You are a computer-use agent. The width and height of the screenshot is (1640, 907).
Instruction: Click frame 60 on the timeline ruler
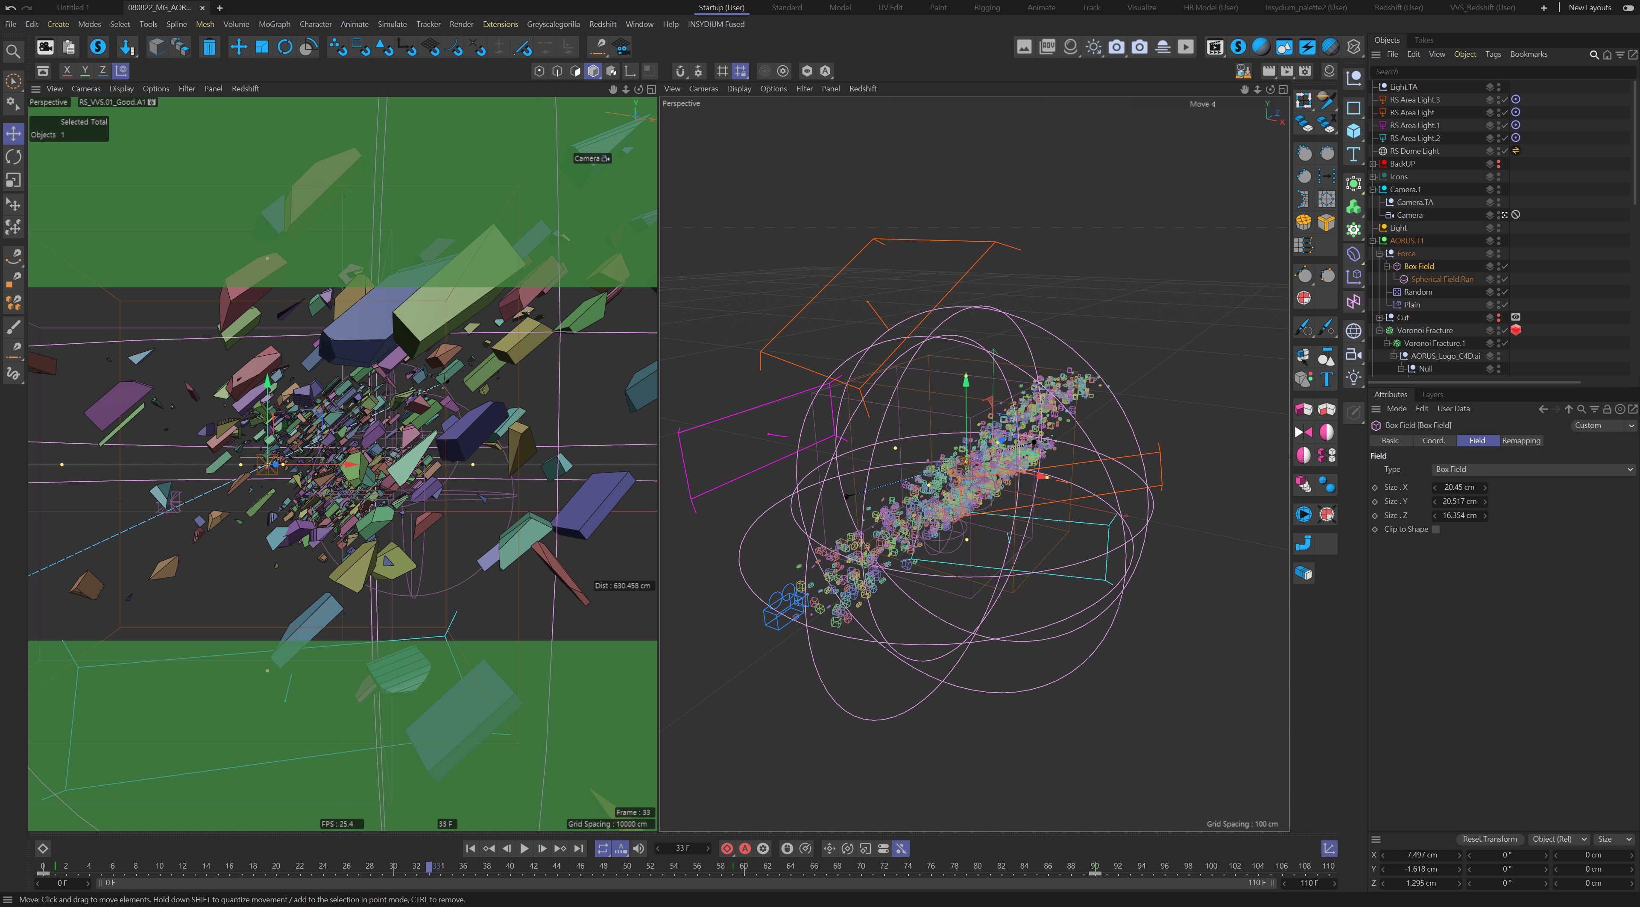pyautogui.click(x=743, y=866)
